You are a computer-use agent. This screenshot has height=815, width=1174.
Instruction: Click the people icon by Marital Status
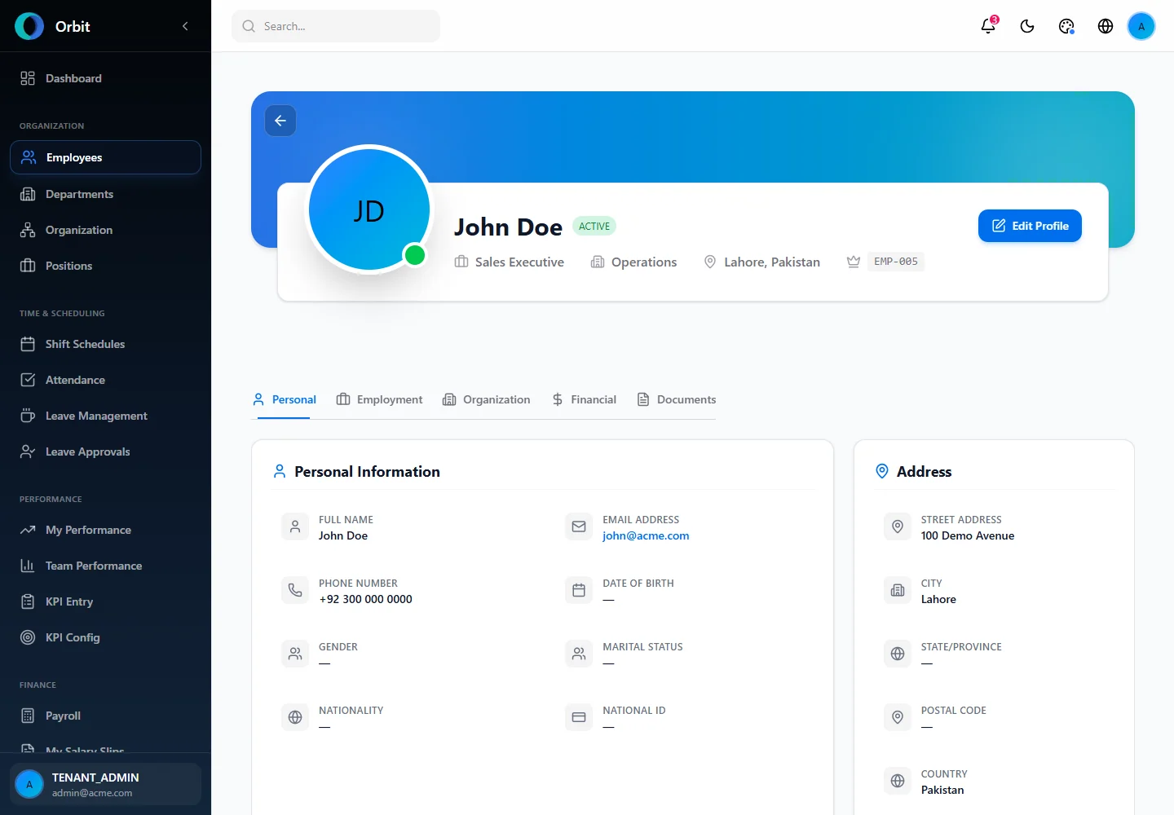click(579, 654)
